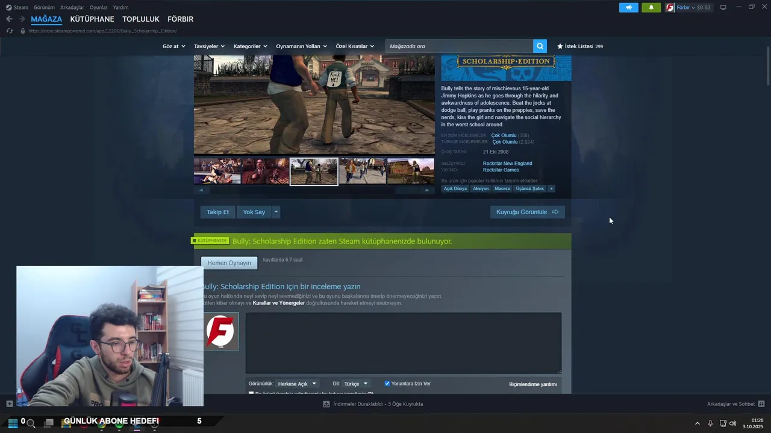Expand the Kategoriler dropdown

pos(250,46)
